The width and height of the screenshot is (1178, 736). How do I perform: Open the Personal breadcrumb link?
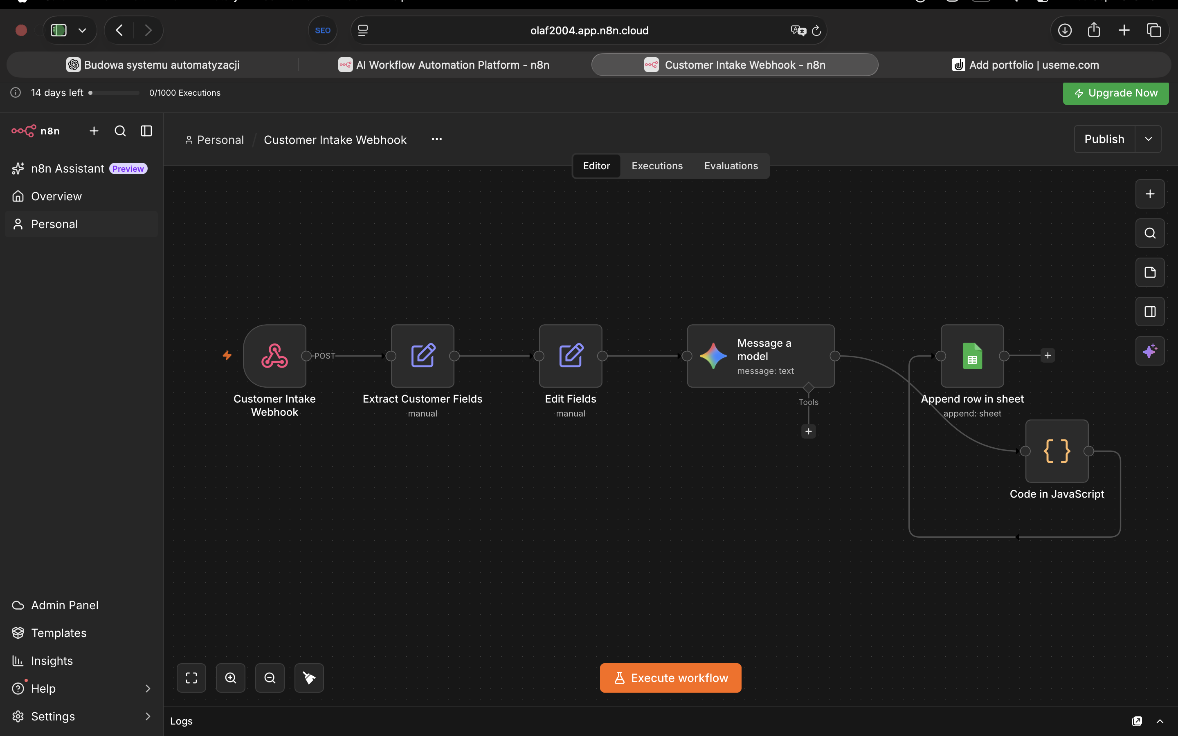pyautogui.click(x=214, y=140)
